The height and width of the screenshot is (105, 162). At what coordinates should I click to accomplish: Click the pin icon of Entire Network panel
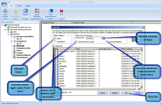point(38,22)
